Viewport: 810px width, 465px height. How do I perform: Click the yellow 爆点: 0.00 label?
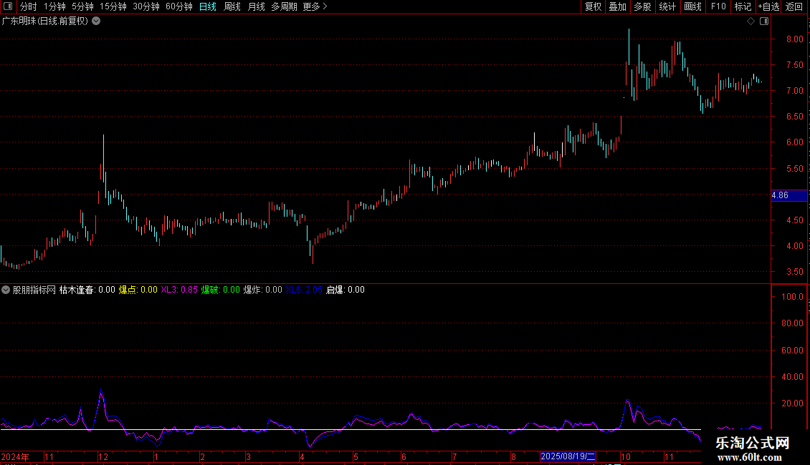[x=138, y=290]
